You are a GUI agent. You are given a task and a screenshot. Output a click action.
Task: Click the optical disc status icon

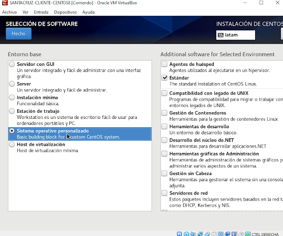187,234
